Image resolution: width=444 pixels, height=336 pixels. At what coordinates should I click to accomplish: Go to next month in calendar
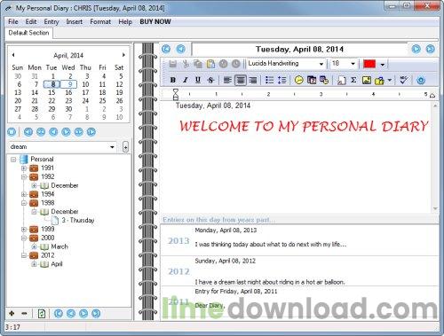tap(123, 55)
